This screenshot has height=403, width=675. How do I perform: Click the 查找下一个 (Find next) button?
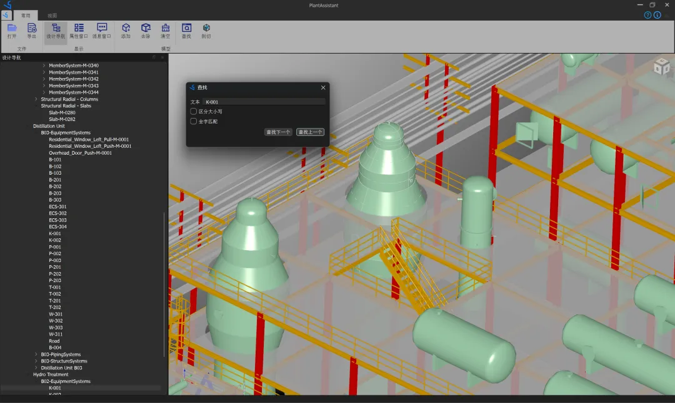278,132
